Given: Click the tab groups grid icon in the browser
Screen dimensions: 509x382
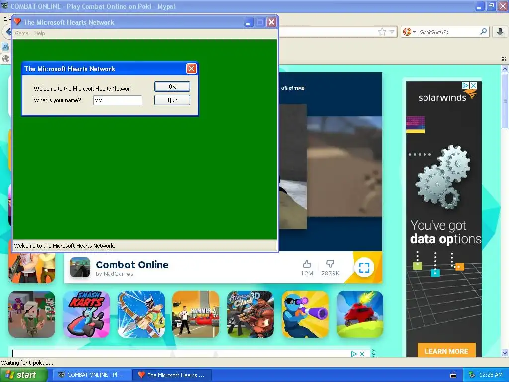Looking at the screenshot, I should [x=504, y=59].
